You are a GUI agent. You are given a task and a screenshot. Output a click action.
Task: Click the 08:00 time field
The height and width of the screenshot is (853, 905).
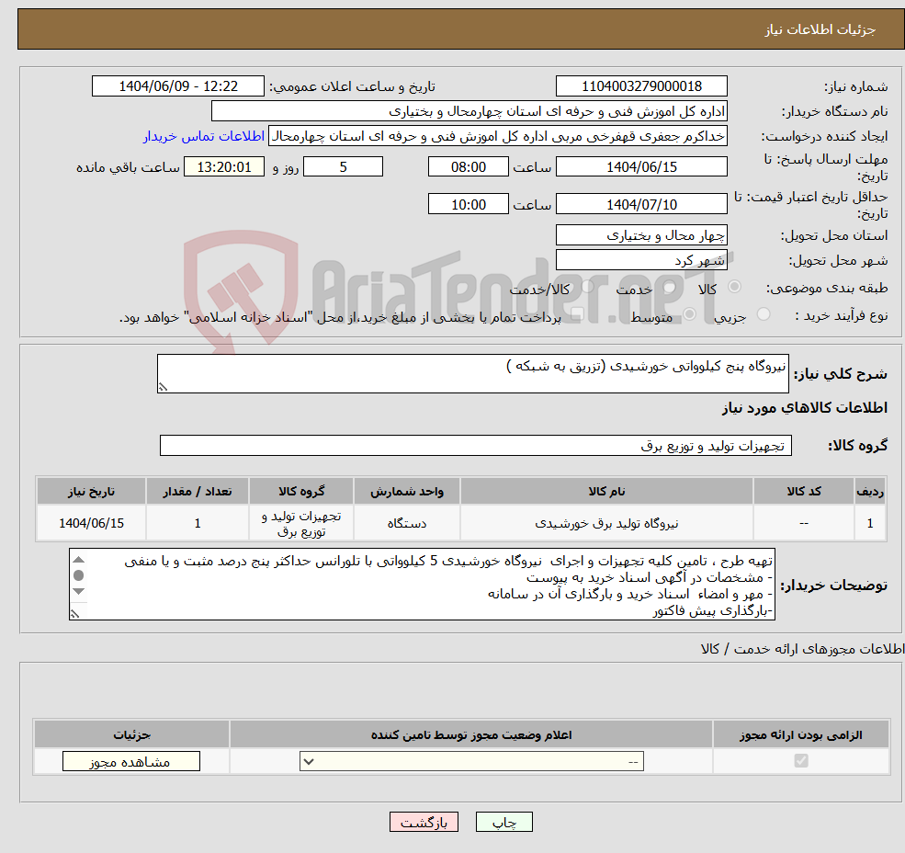(x=469, y=166)
